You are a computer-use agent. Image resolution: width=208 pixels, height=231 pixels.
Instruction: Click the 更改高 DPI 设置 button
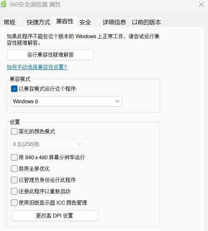[54, 216]
